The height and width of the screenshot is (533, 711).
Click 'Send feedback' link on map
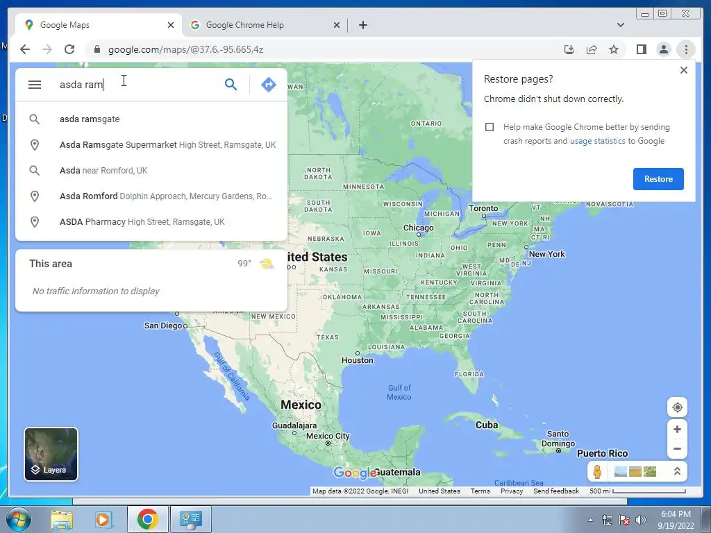click(556, 491)
